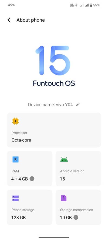
Task: Open RAM info circle icon
Action: 32,179
